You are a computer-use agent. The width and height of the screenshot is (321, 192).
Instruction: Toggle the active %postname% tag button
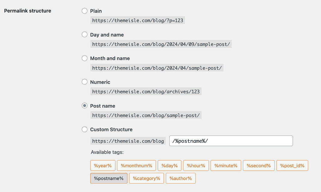109,178
